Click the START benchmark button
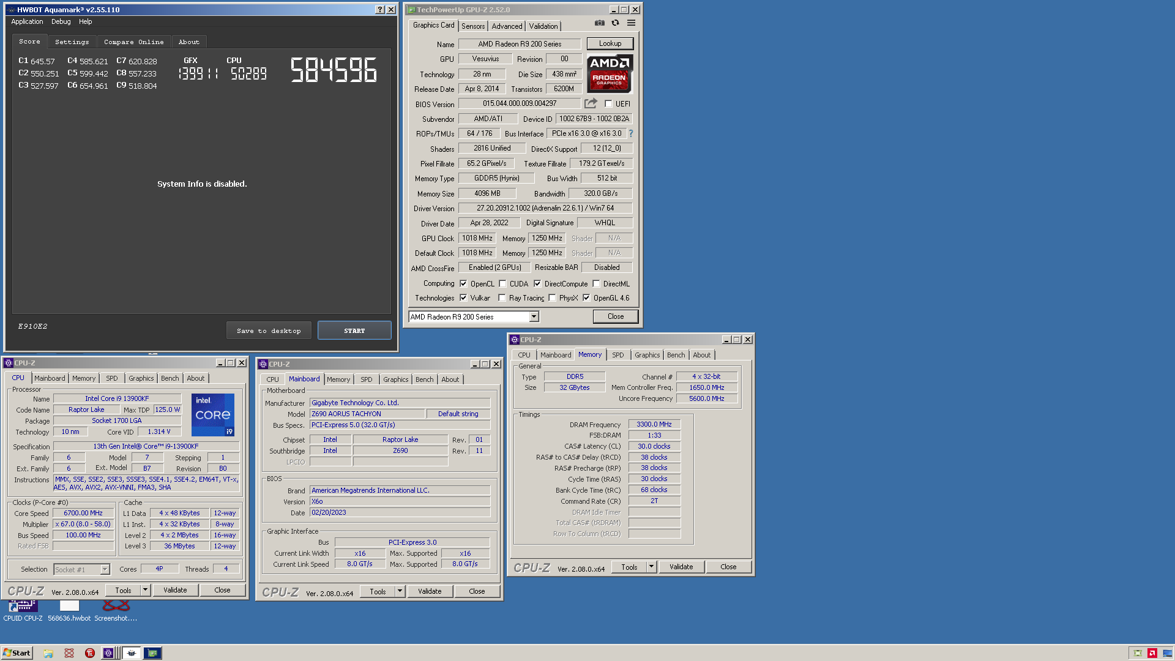Screen dimensions: 1175x661 [x=354, y=330]
